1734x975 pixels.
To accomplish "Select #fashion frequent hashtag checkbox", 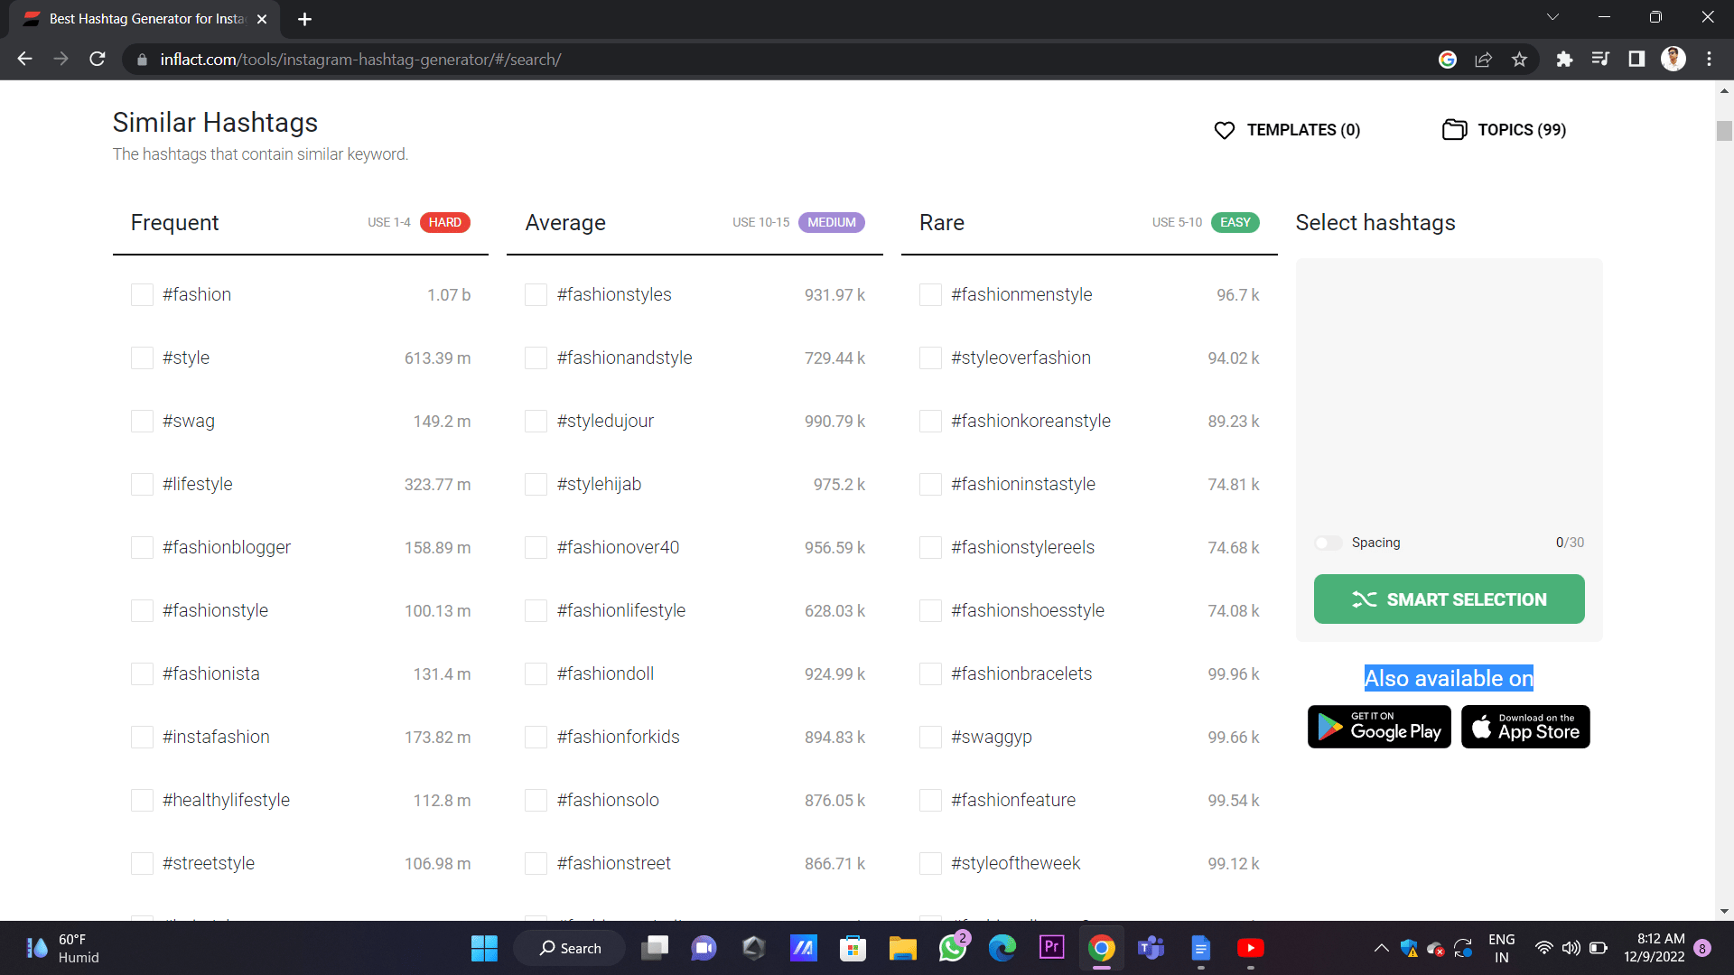I will 142,294.
